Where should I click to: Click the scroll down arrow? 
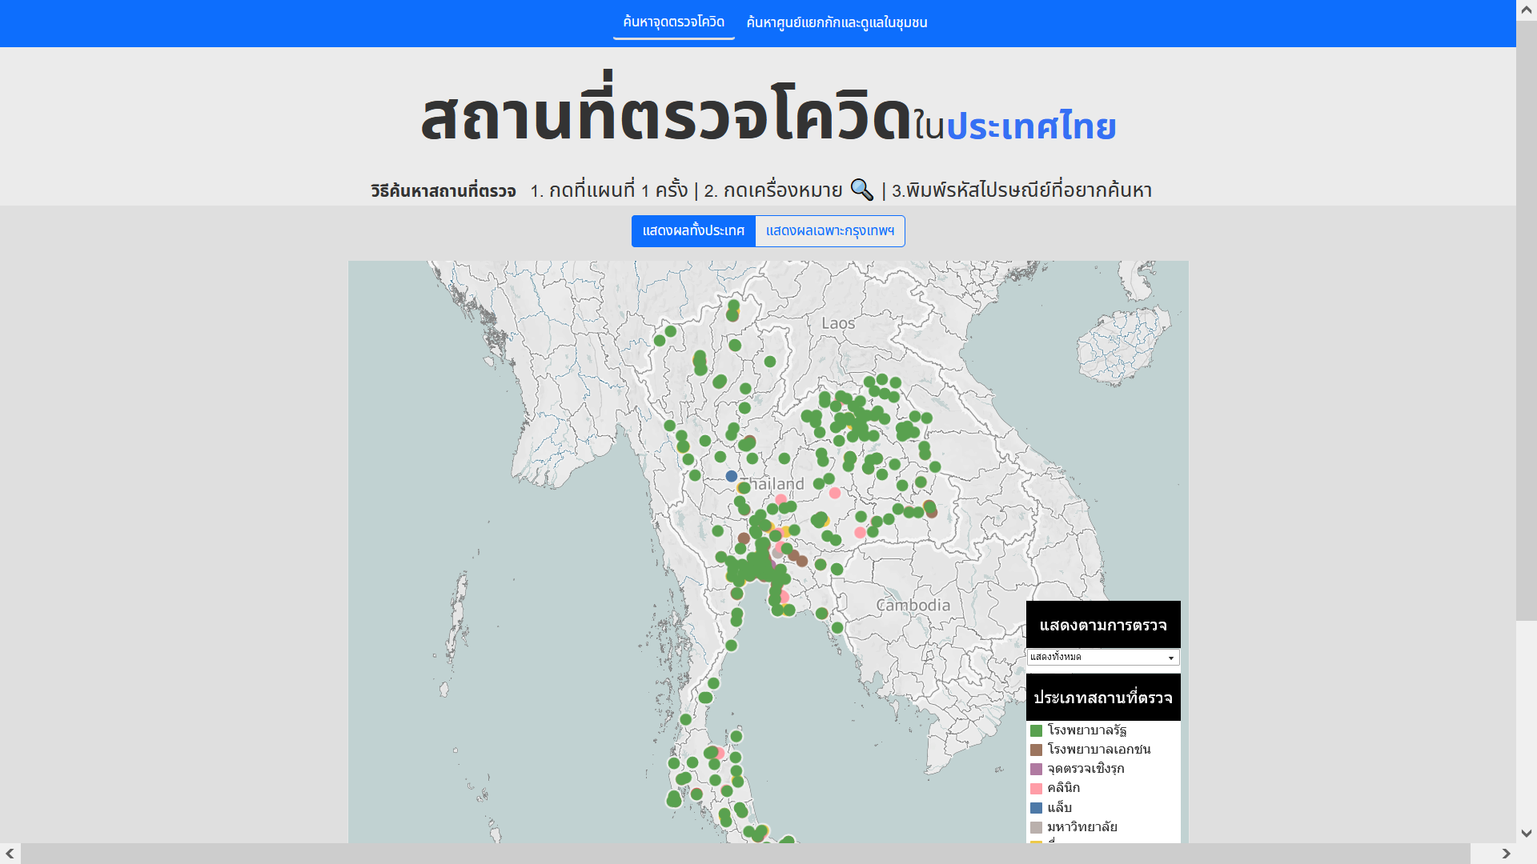click(x=1527, y=833)
